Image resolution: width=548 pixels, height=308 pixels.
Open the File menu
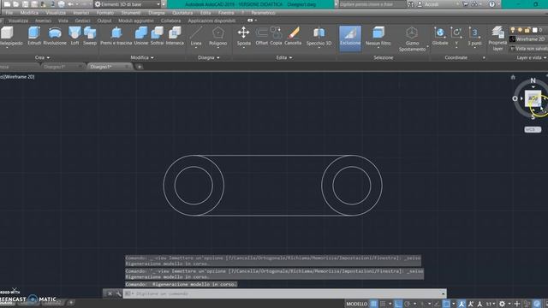pyautogui.click(x=9, y=13)
